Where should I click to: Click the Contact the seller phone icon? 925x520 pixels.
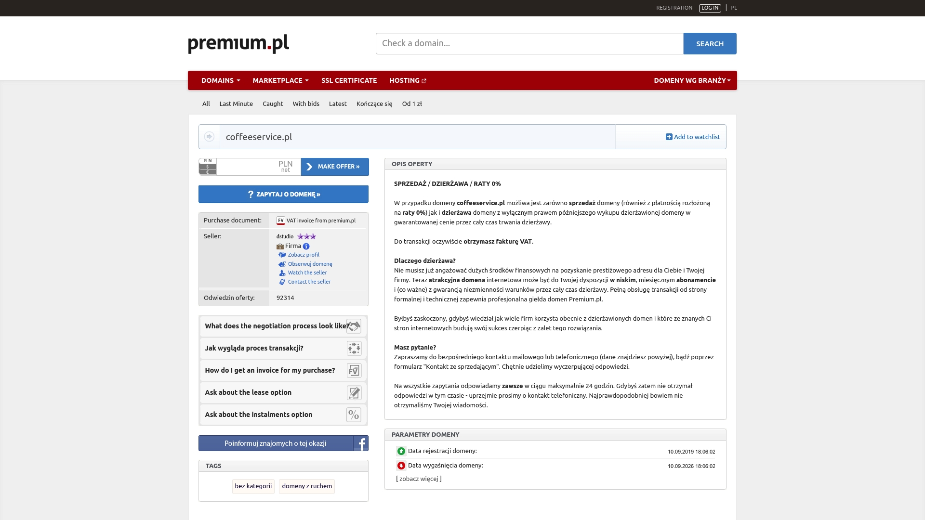click(x=283, y=282)
